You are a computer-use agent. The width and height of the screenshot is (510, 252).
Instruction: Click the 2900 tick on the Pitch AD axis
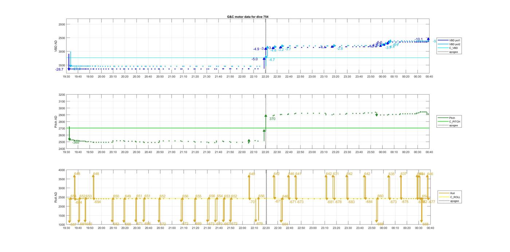pos(62,115)
